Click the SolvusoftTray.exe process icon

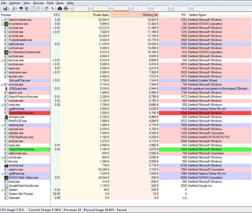pos(6,80)
